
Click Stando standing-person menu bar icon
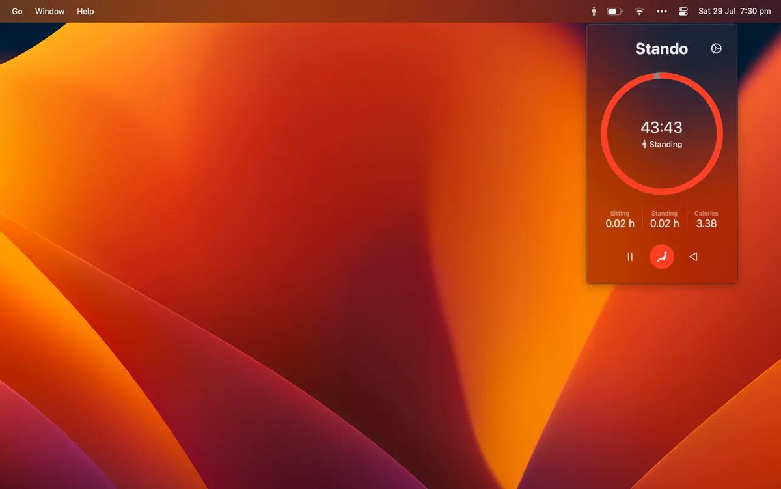(x=594, y=11)
